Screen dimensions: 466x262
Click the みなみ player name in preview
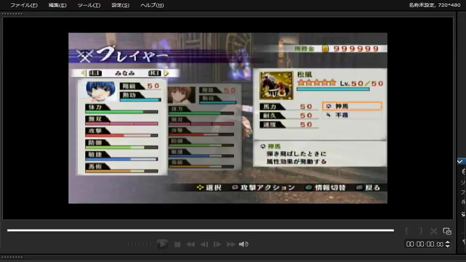(125, 73)
